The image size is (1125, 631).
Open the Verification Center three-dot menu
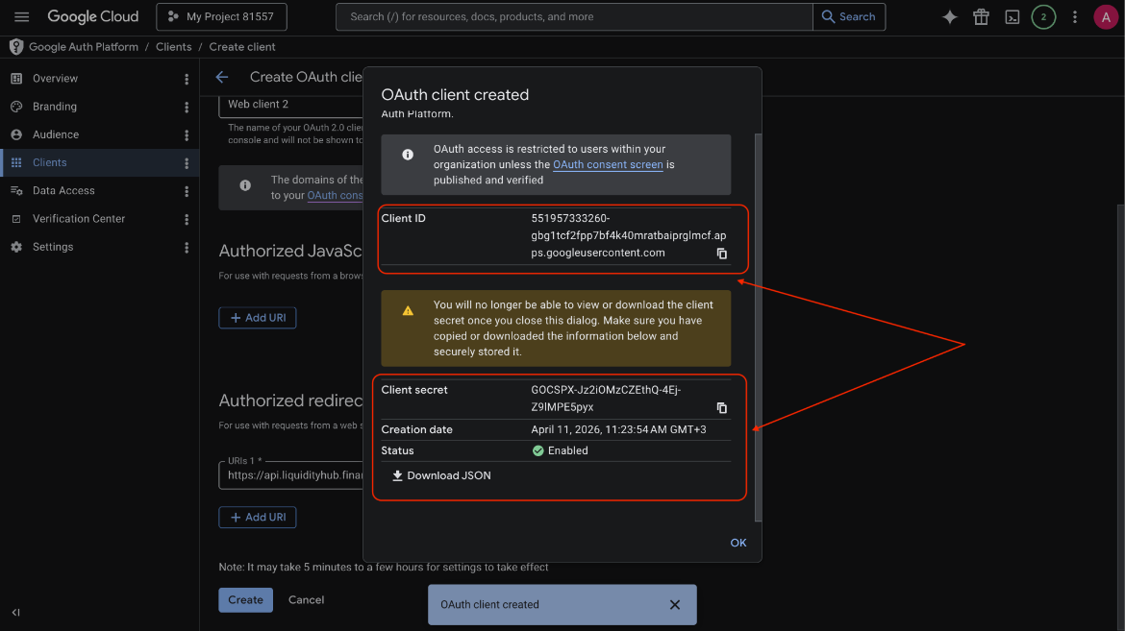(187, 219)
